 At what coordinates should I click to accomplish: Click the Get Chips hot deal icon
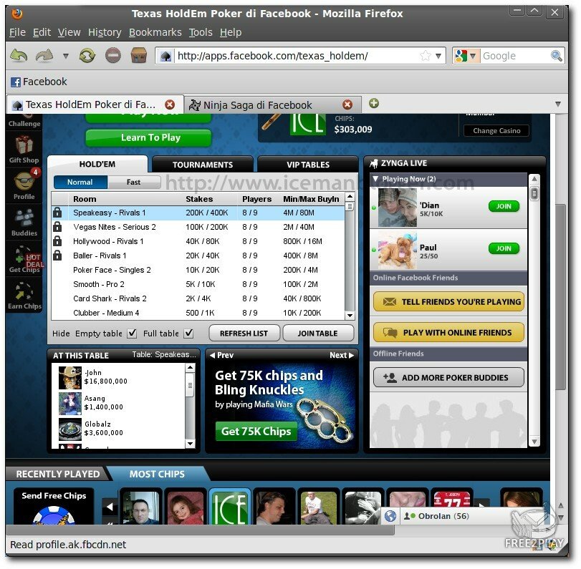coord(24,259)
